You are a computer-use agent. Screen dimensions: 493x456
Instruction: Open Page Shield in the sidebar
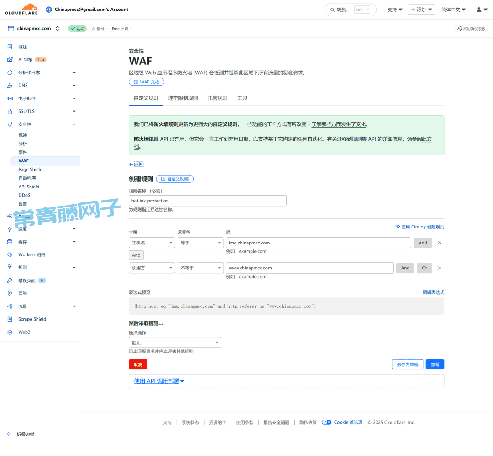[x=31, y=170]
